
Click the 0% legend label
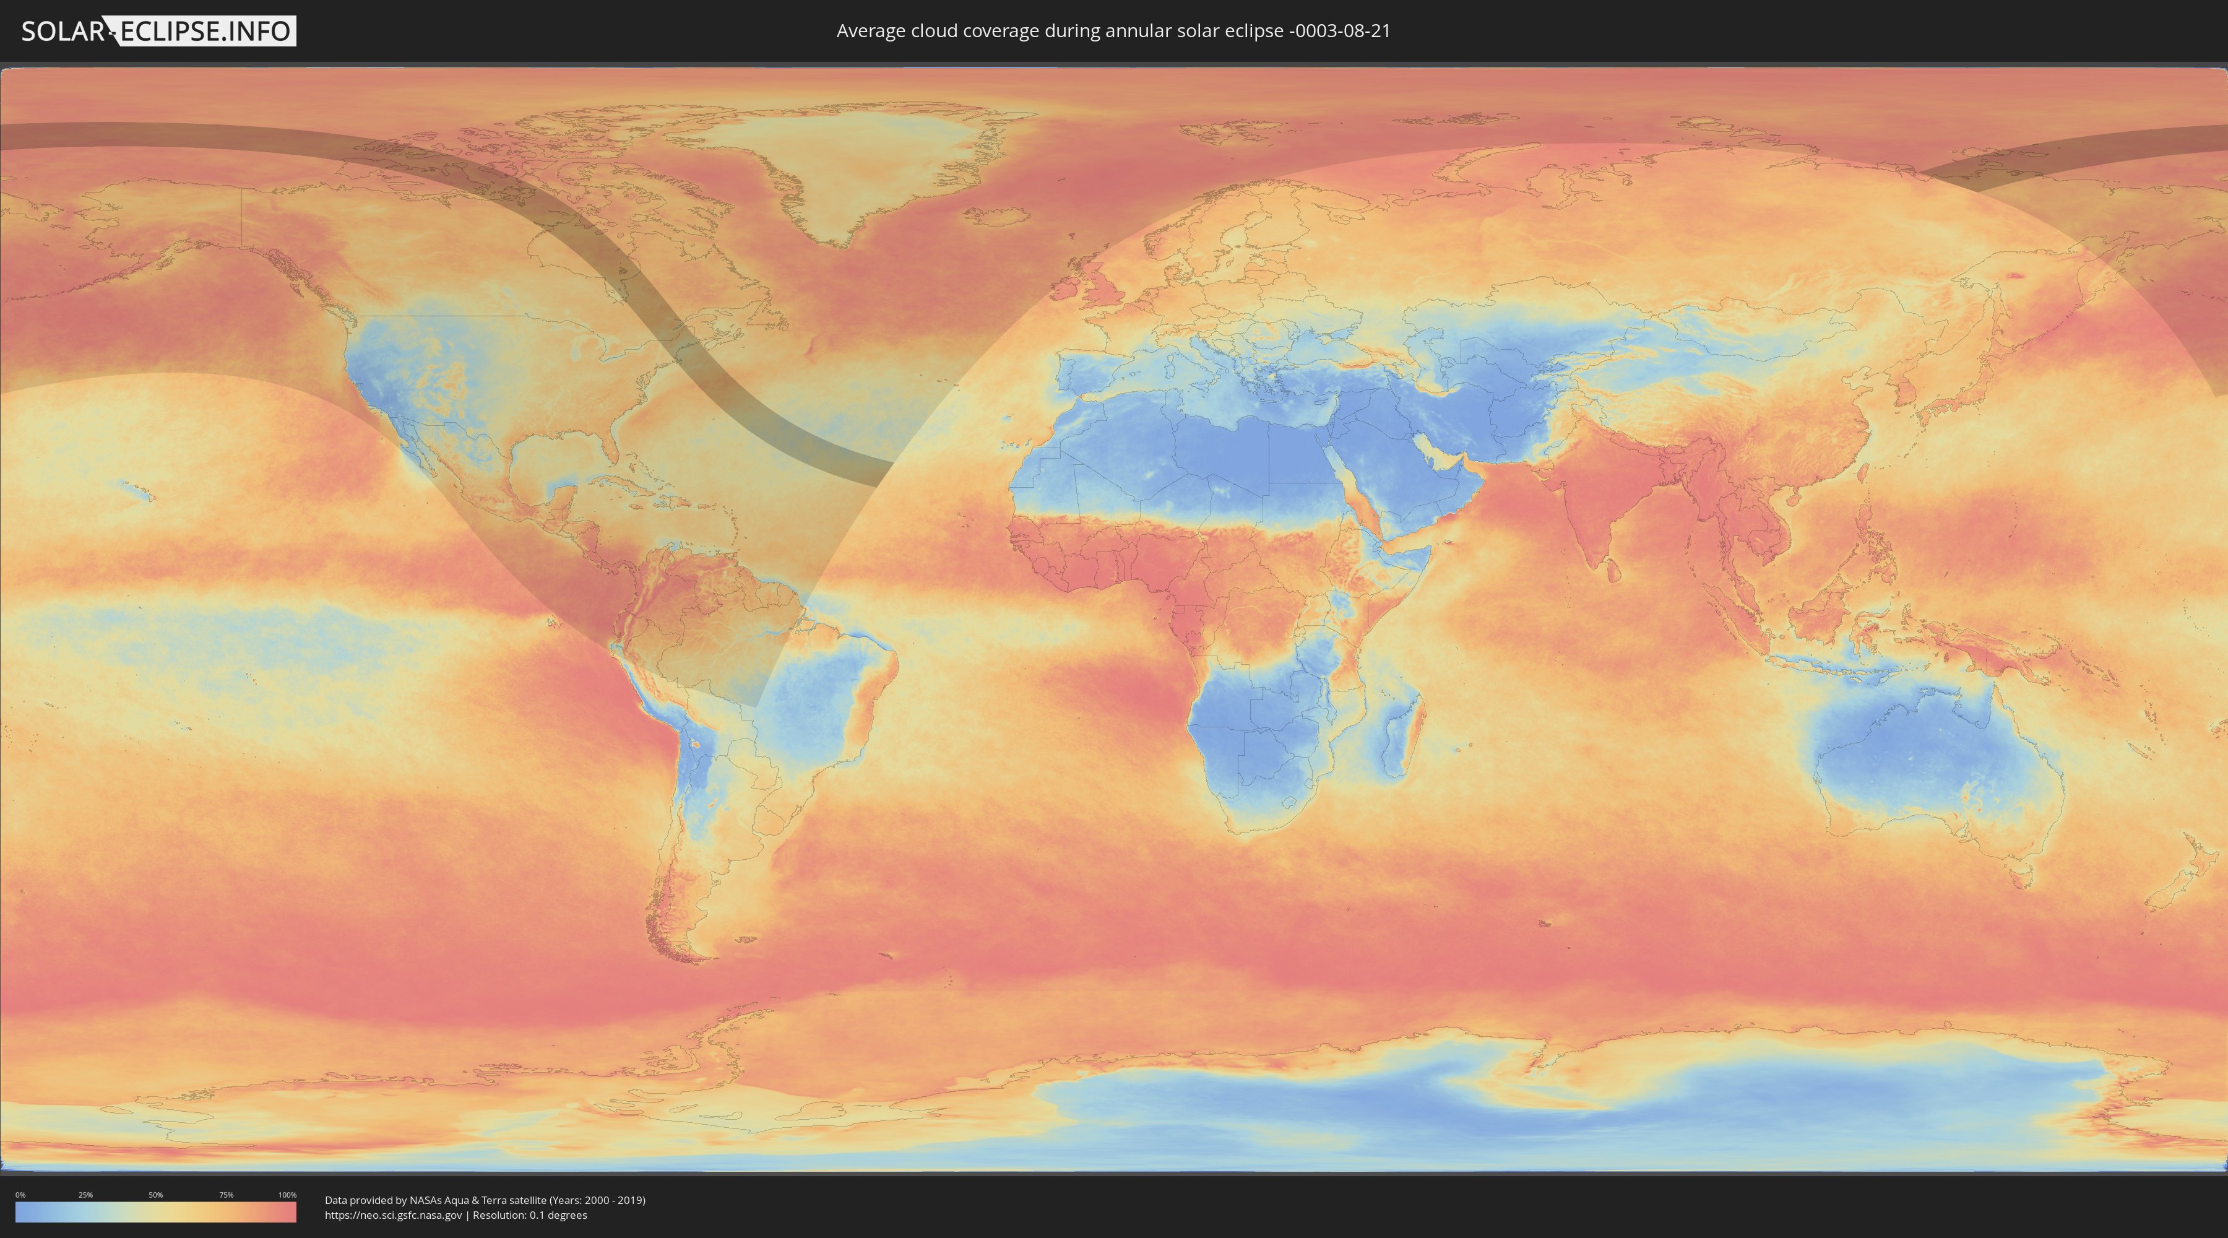coord(20,1195)
